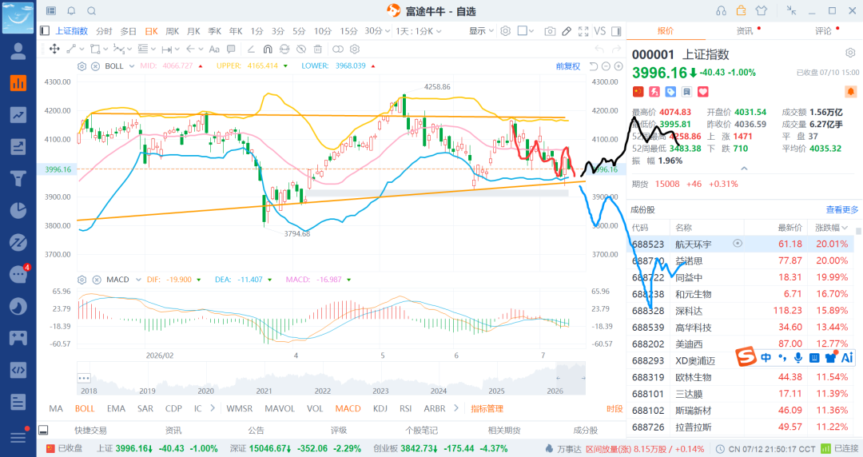Zoom out chart with minus circle
The width and height of the screenshot is (863, 457).
coord(606,66)
